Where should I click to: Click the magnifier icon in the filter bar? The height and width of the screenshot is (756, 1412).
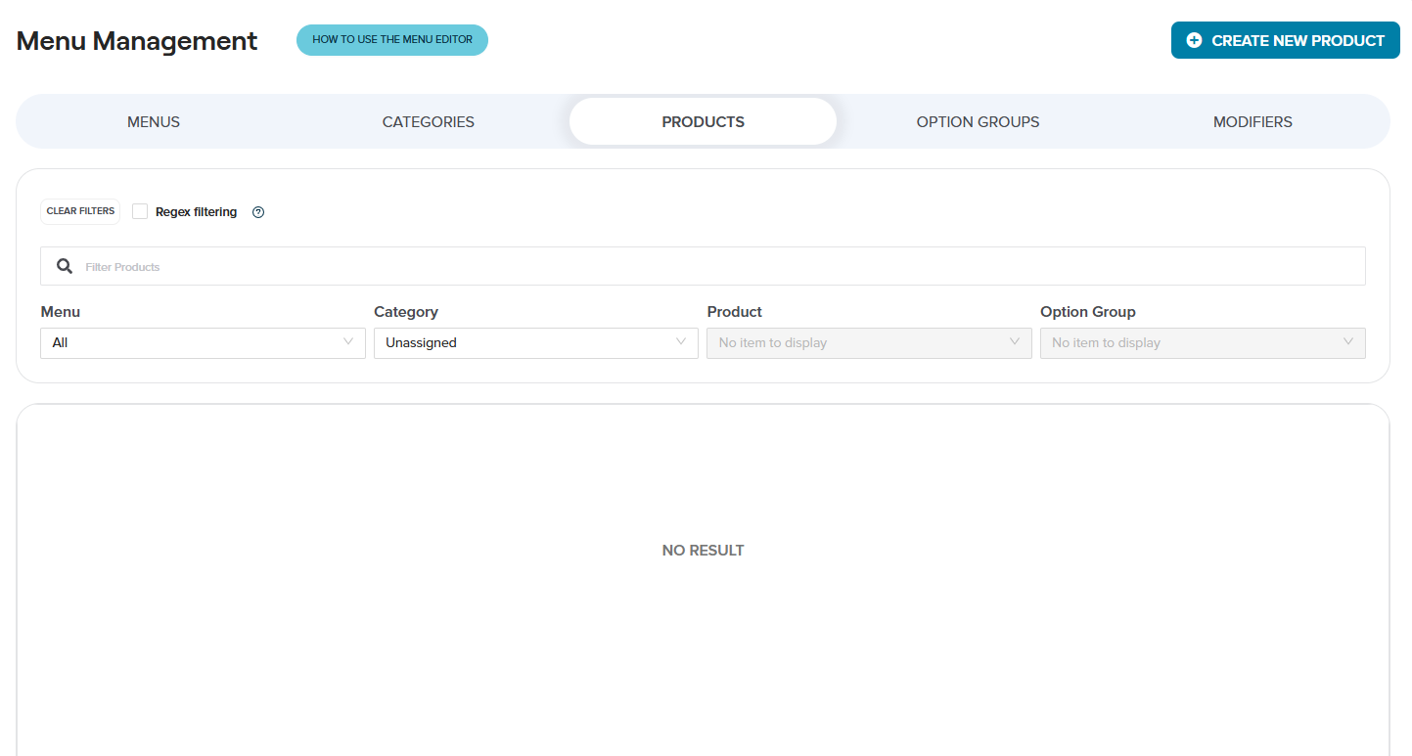coord(65,266)
